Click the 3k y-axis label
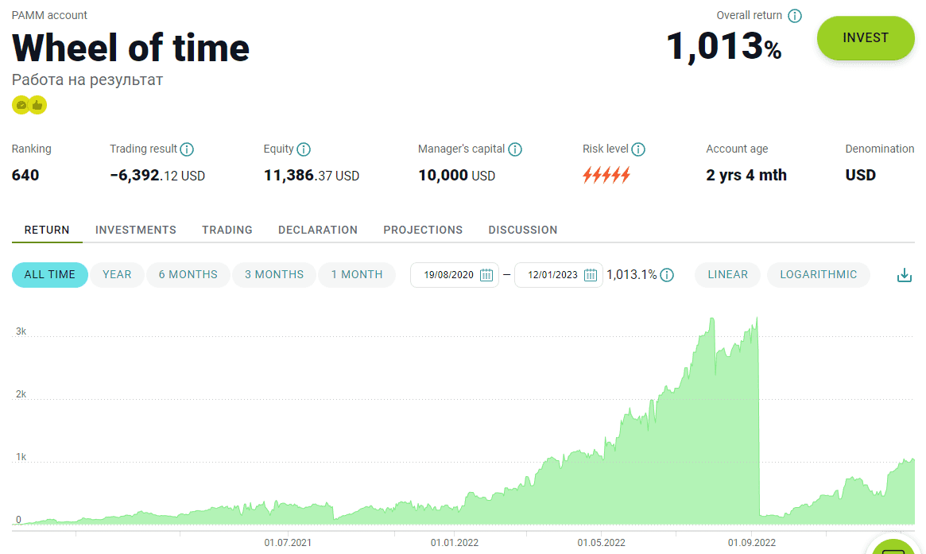Image resolution: width=926 pixels, height=554 pixels. click(x=21, y=331)
